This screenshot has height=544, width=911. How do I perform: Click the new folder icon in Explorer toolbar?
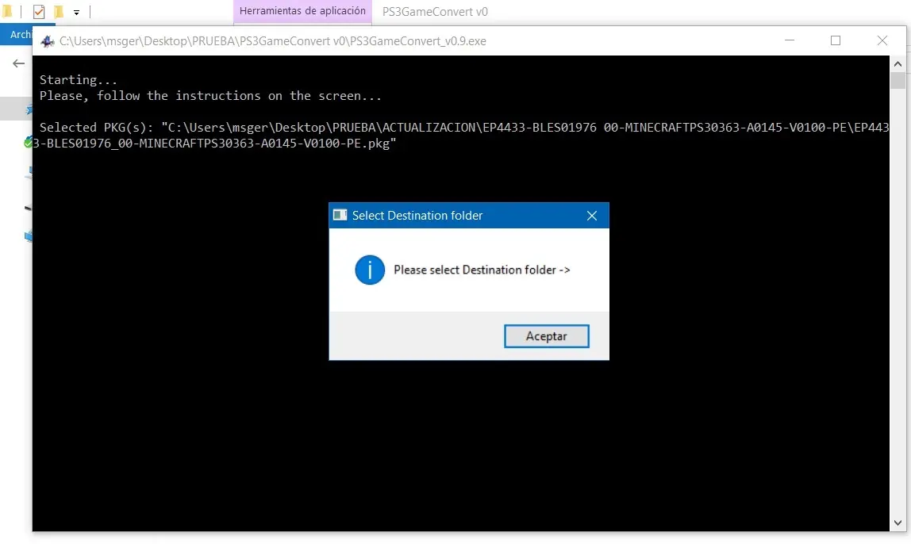(58, 12)
